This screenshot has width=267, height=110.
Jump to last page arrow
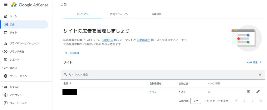[x=260, y=101]
